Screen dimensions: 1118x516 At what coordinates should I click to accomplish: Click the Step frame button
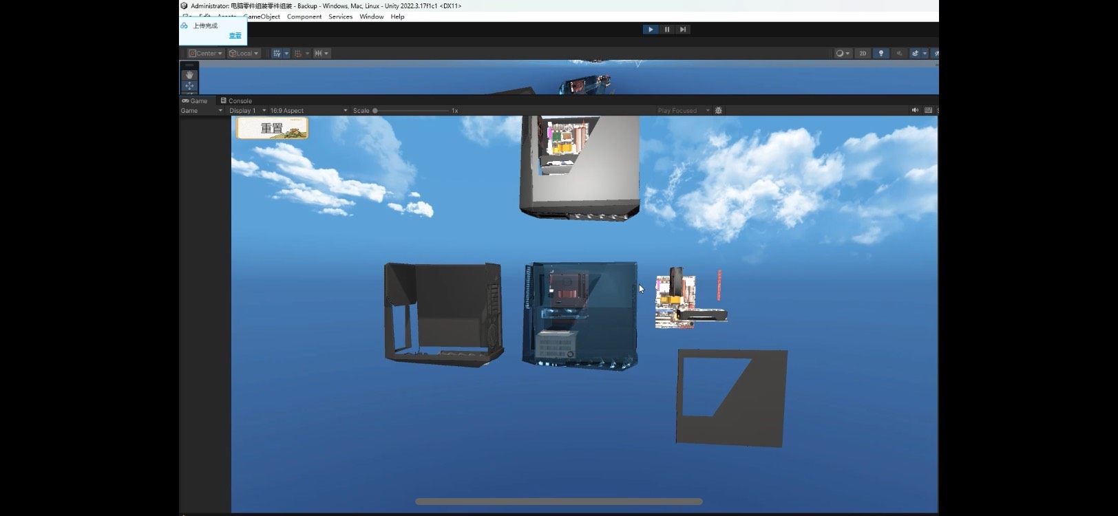(x=682, y=30)
